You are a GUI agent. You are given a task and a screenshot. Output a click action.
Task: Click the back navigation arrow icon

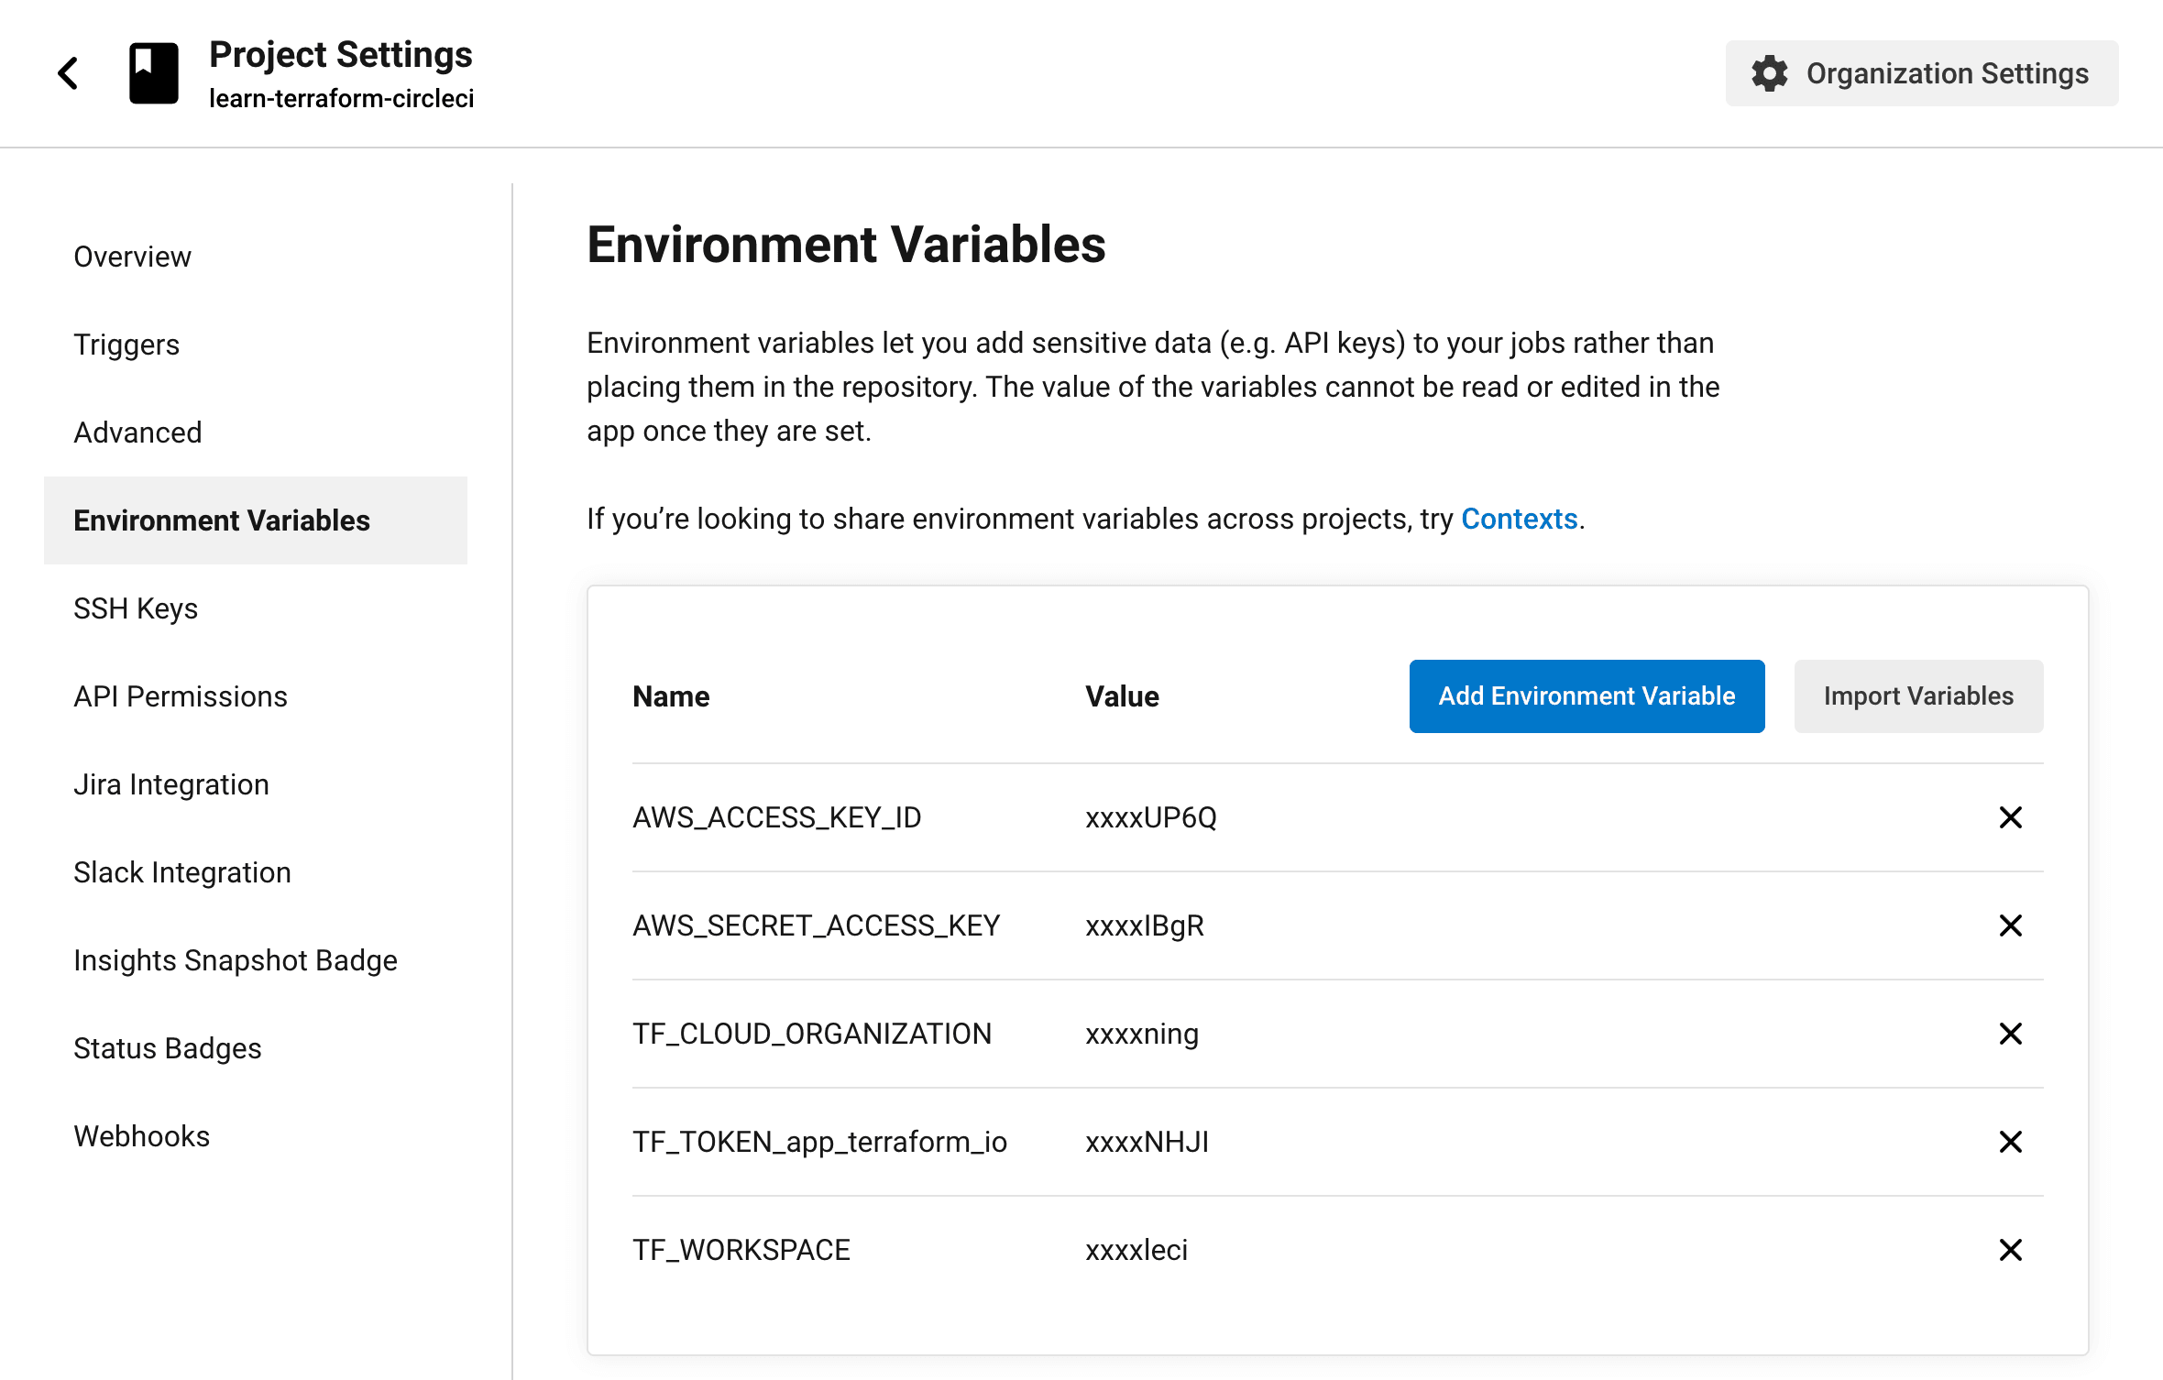pyautogui.click(x=68, y=74)
